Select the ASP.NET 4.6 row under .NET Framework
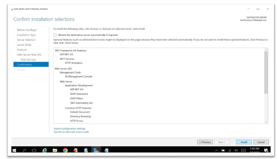Viewport: 277px width, 159px height. tap(66, 55)
